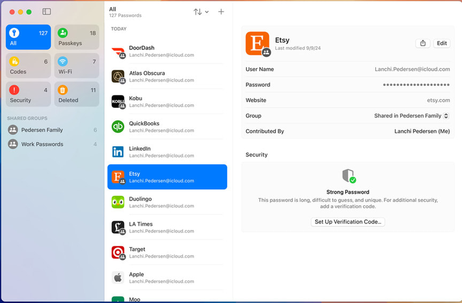Open the All passwords category
Image resolution: width=462 pixels, height=303 pixels.
pos(28,37)
